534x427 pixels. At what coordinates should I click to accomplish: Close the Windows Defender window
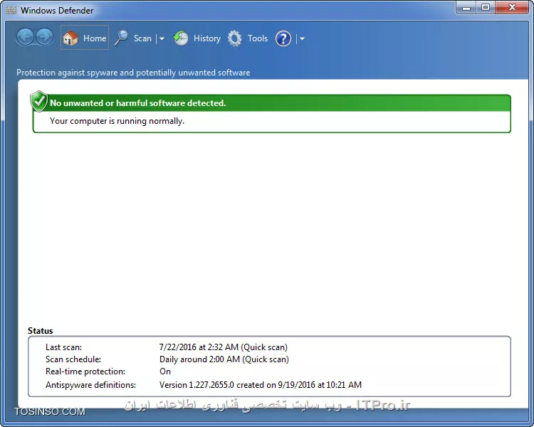[512, 8]
